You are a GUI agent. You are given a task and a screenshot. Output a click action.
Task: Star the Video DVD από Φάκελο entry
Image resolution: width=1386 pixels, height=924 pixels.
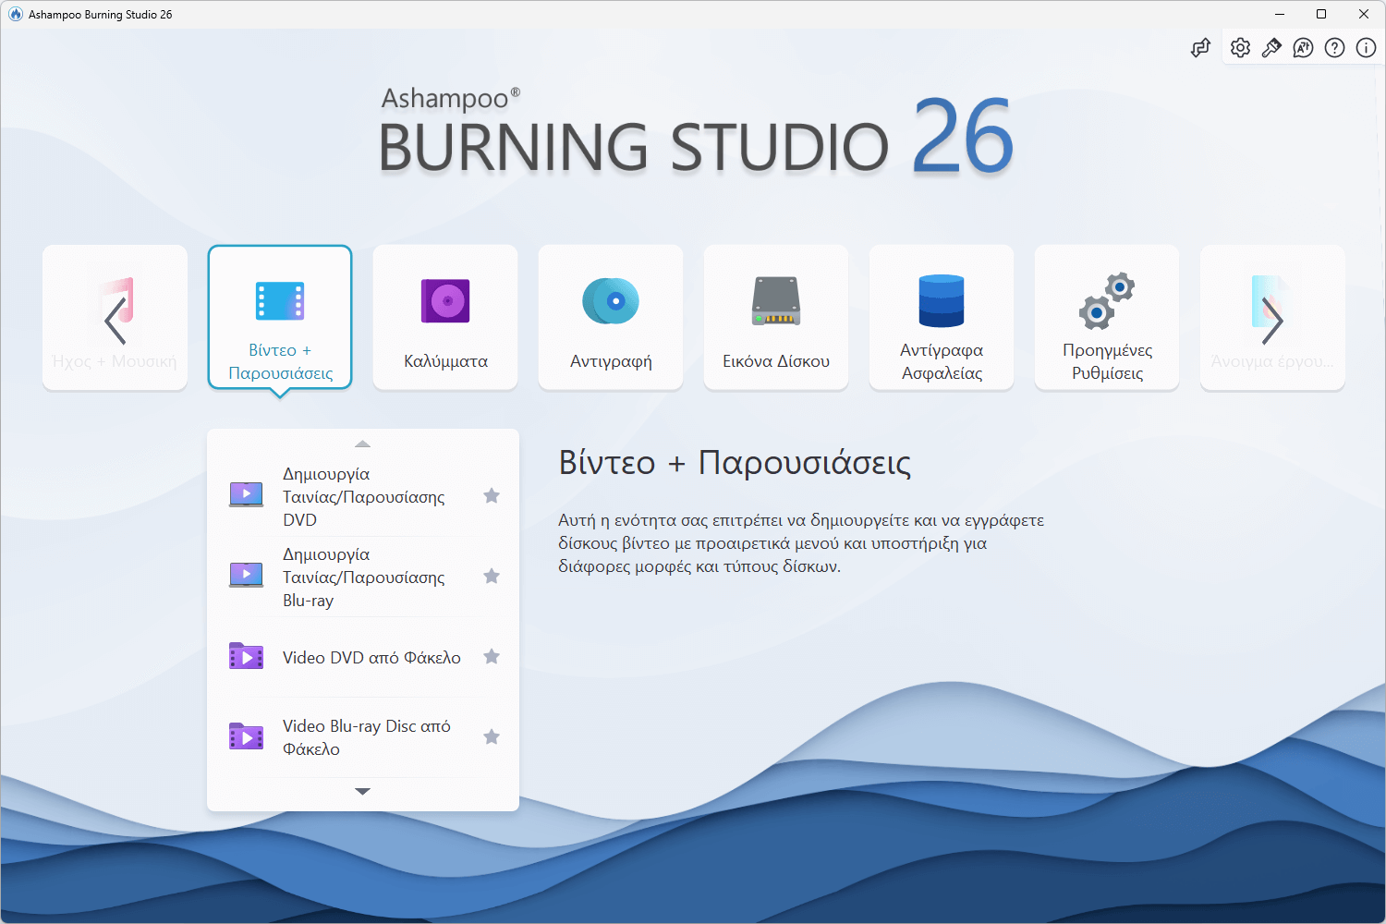tap(492, 657)
